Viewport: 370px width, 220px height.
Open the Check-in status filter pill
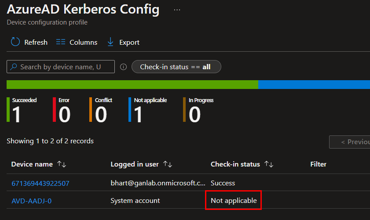click(x=176, y=67)
